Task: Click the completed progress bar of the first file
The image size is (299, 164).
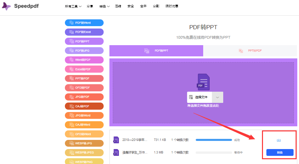Action: (214, 140)
